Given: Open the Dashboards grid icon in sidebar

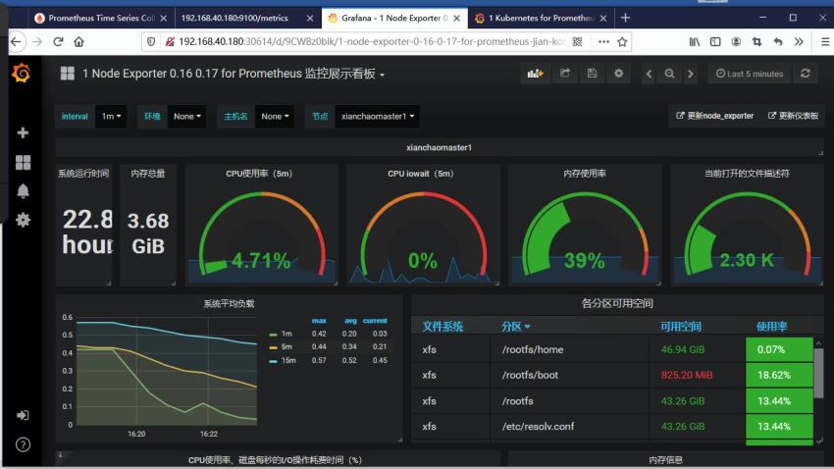Looking at the screenshot, I should pos(23,162).
